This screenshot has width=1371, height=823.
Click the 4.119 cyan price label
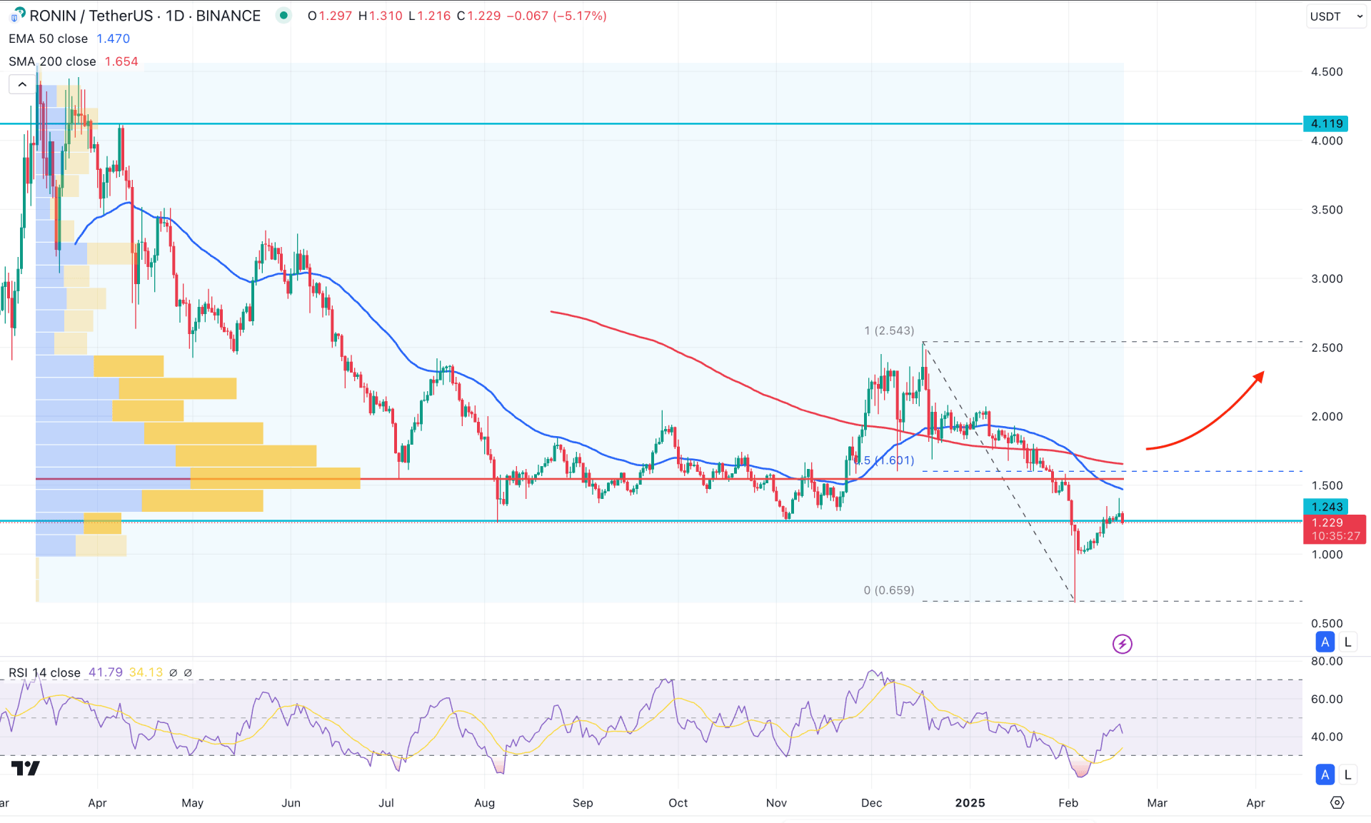pyautogui.click(x=1326, y=123)
